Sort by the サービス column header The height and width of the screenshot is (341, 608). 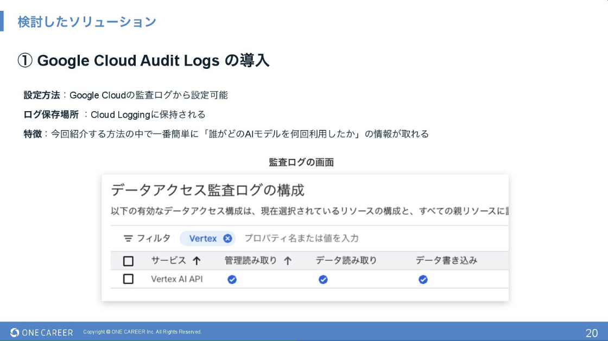coord(168,261)
